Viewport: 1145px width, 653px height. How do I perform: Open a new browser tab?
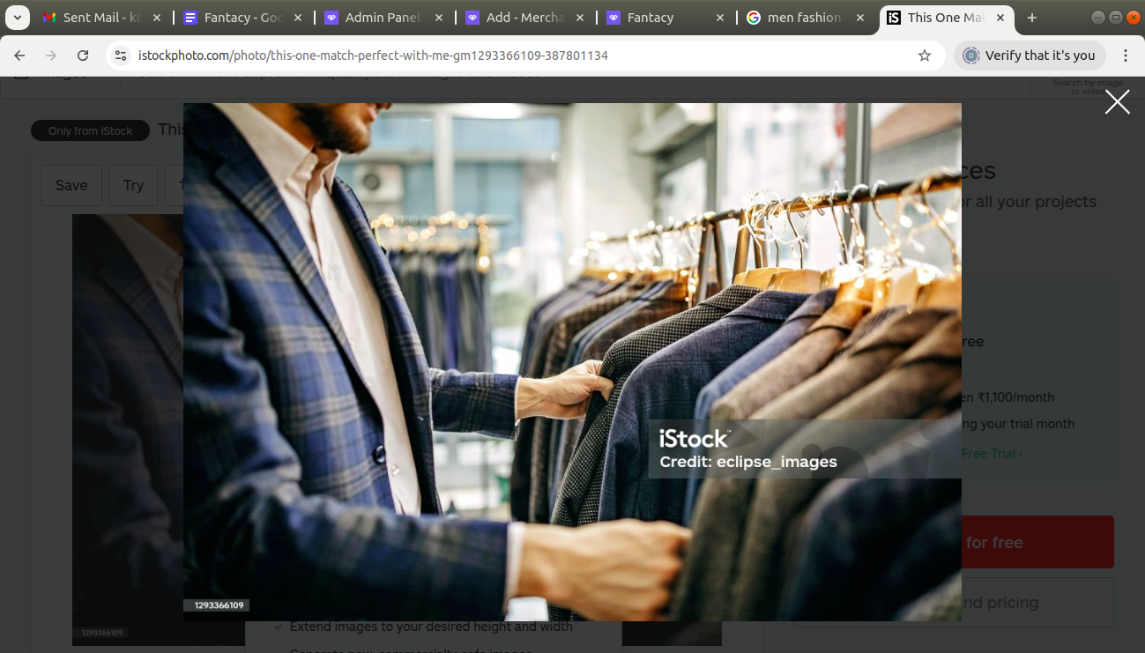[1032, 18]
